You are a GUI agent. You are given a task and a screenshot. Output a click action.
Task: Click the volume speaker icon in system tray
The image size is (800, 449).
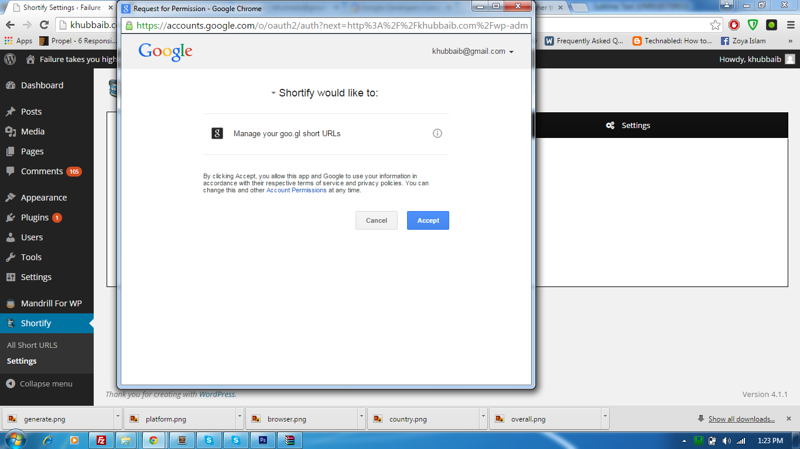coord(727,440)
